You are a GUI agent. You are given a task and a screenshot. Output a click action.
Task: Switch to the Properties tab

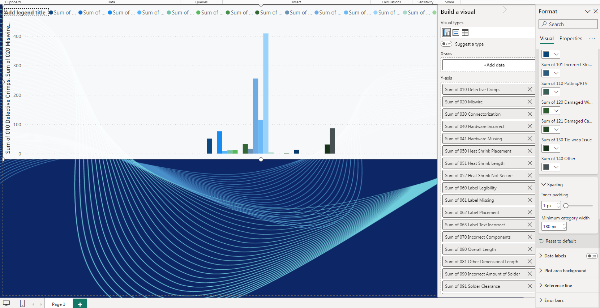[x=571, y=38]
